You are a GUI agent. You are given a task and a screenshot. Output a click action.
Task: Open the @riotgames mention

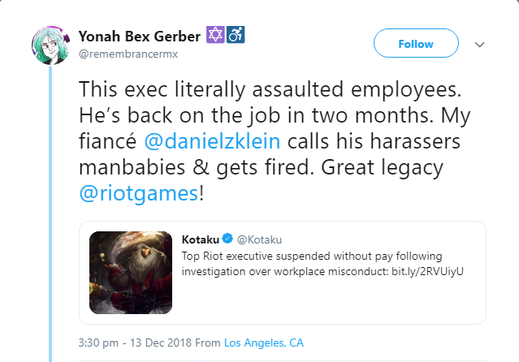(x=139, y=193)
